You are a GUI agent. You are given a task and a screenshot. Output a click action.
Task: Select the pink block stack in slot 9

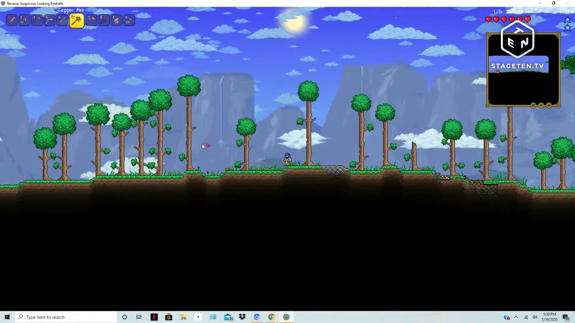116,20
